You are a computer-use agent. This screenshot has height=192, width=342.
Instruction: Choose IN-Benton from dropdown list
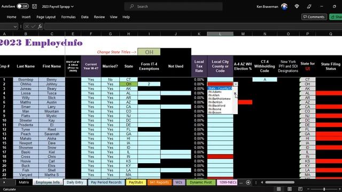click(x=215, y=102)
